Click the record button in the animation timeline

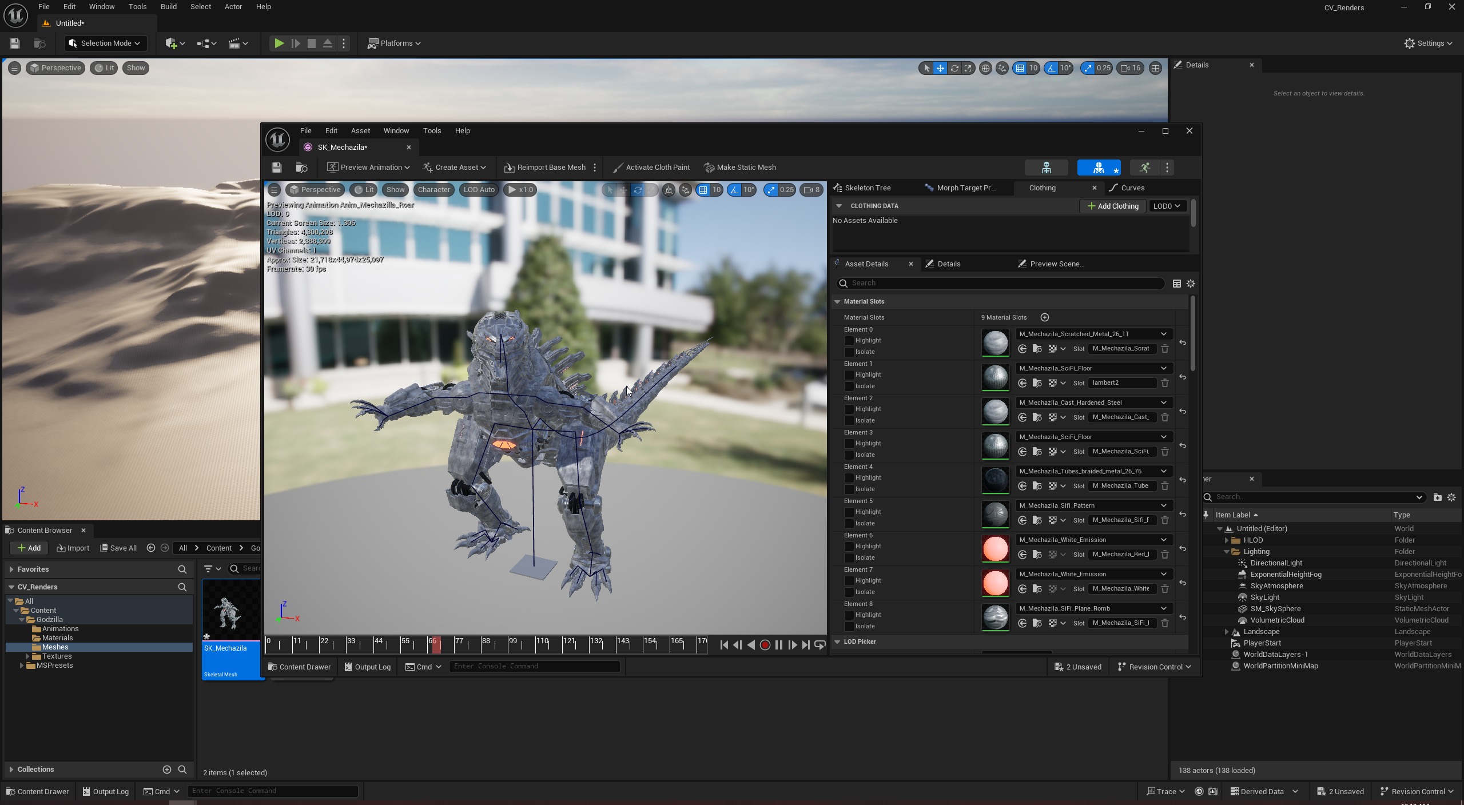click(x=765, y=645)
